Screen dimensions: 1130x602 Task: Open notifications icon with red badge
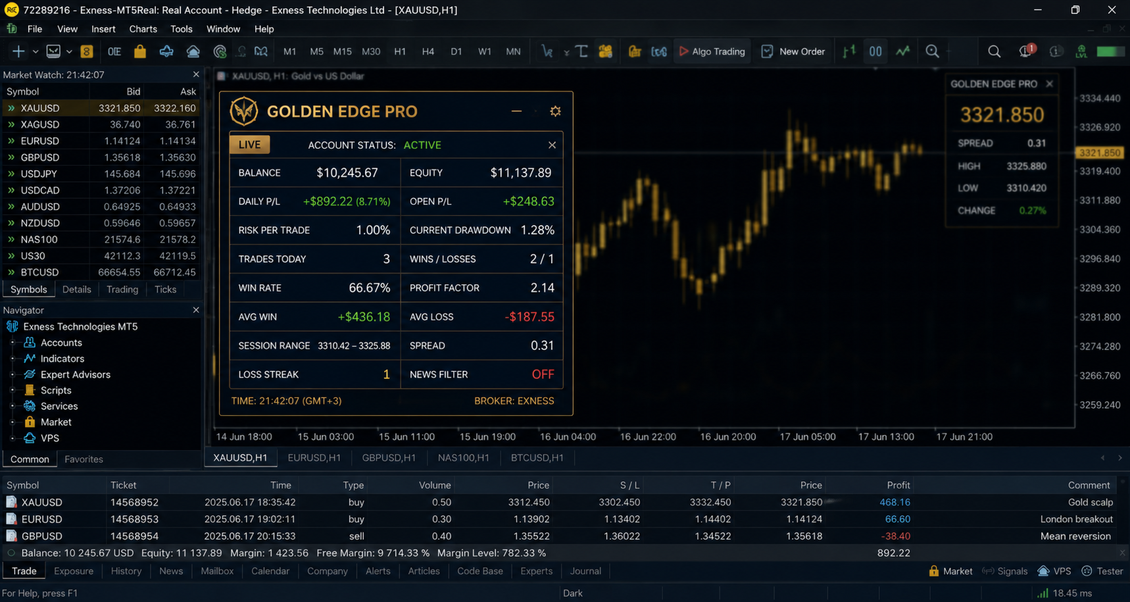(x=1025, y=51)
